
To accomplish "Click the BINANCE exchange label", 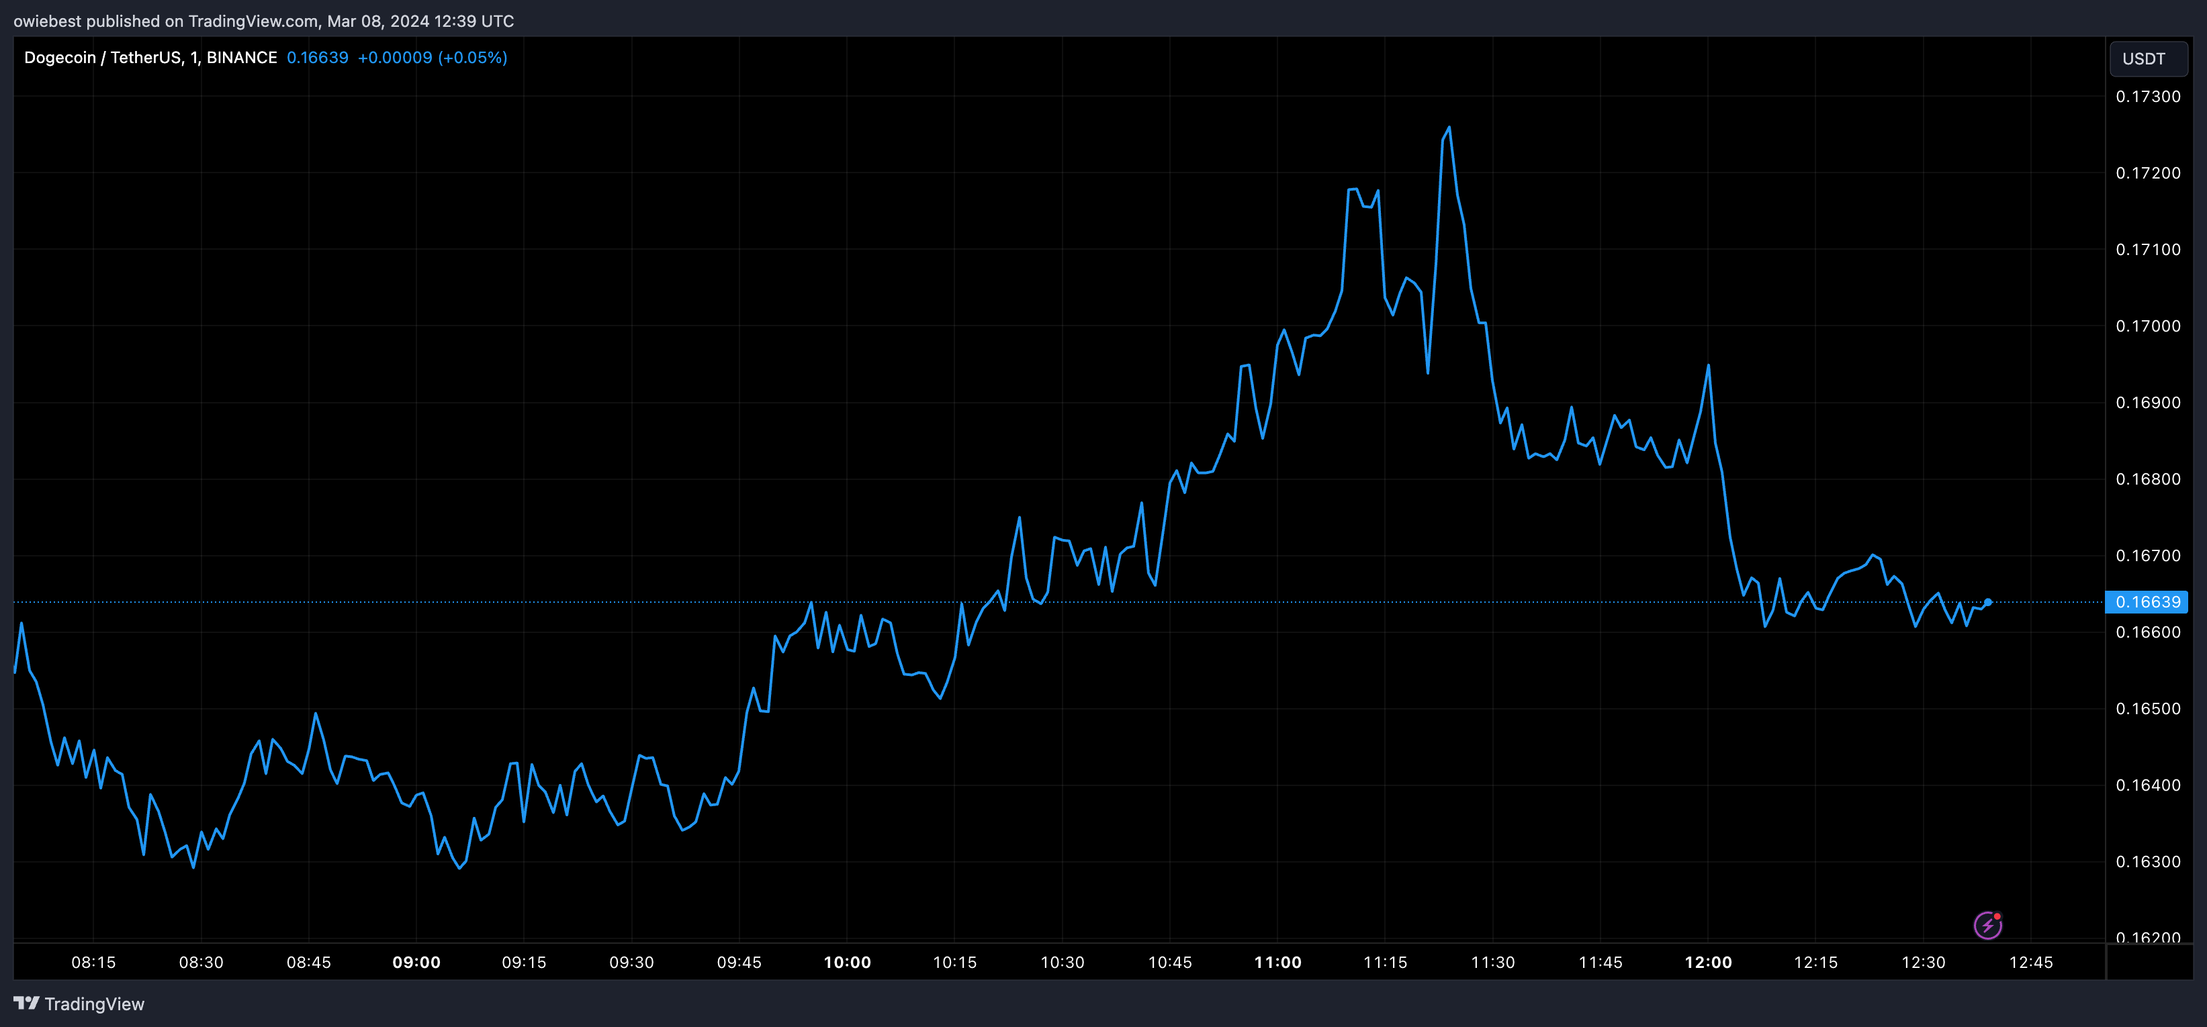I will pos(242,57).
